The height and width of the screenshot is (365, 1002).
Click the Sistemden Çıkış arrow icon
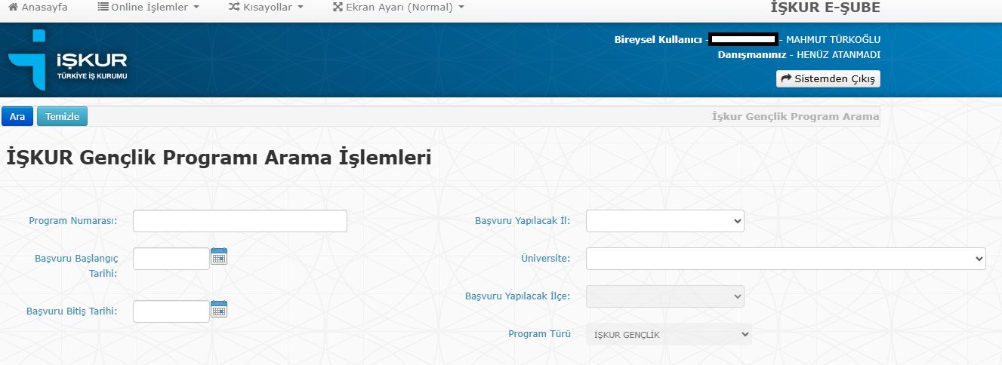coord(786,79)
